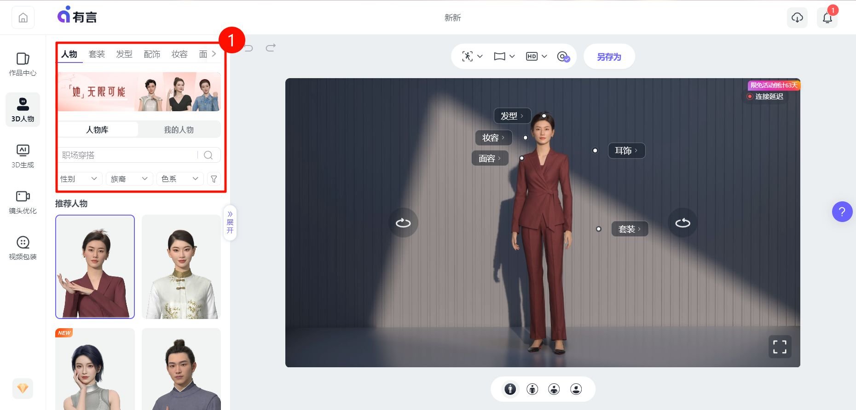This screenshot has height=410, width=856.
Task: Enter fullscreen preview mode
Action: click(780, 347)
